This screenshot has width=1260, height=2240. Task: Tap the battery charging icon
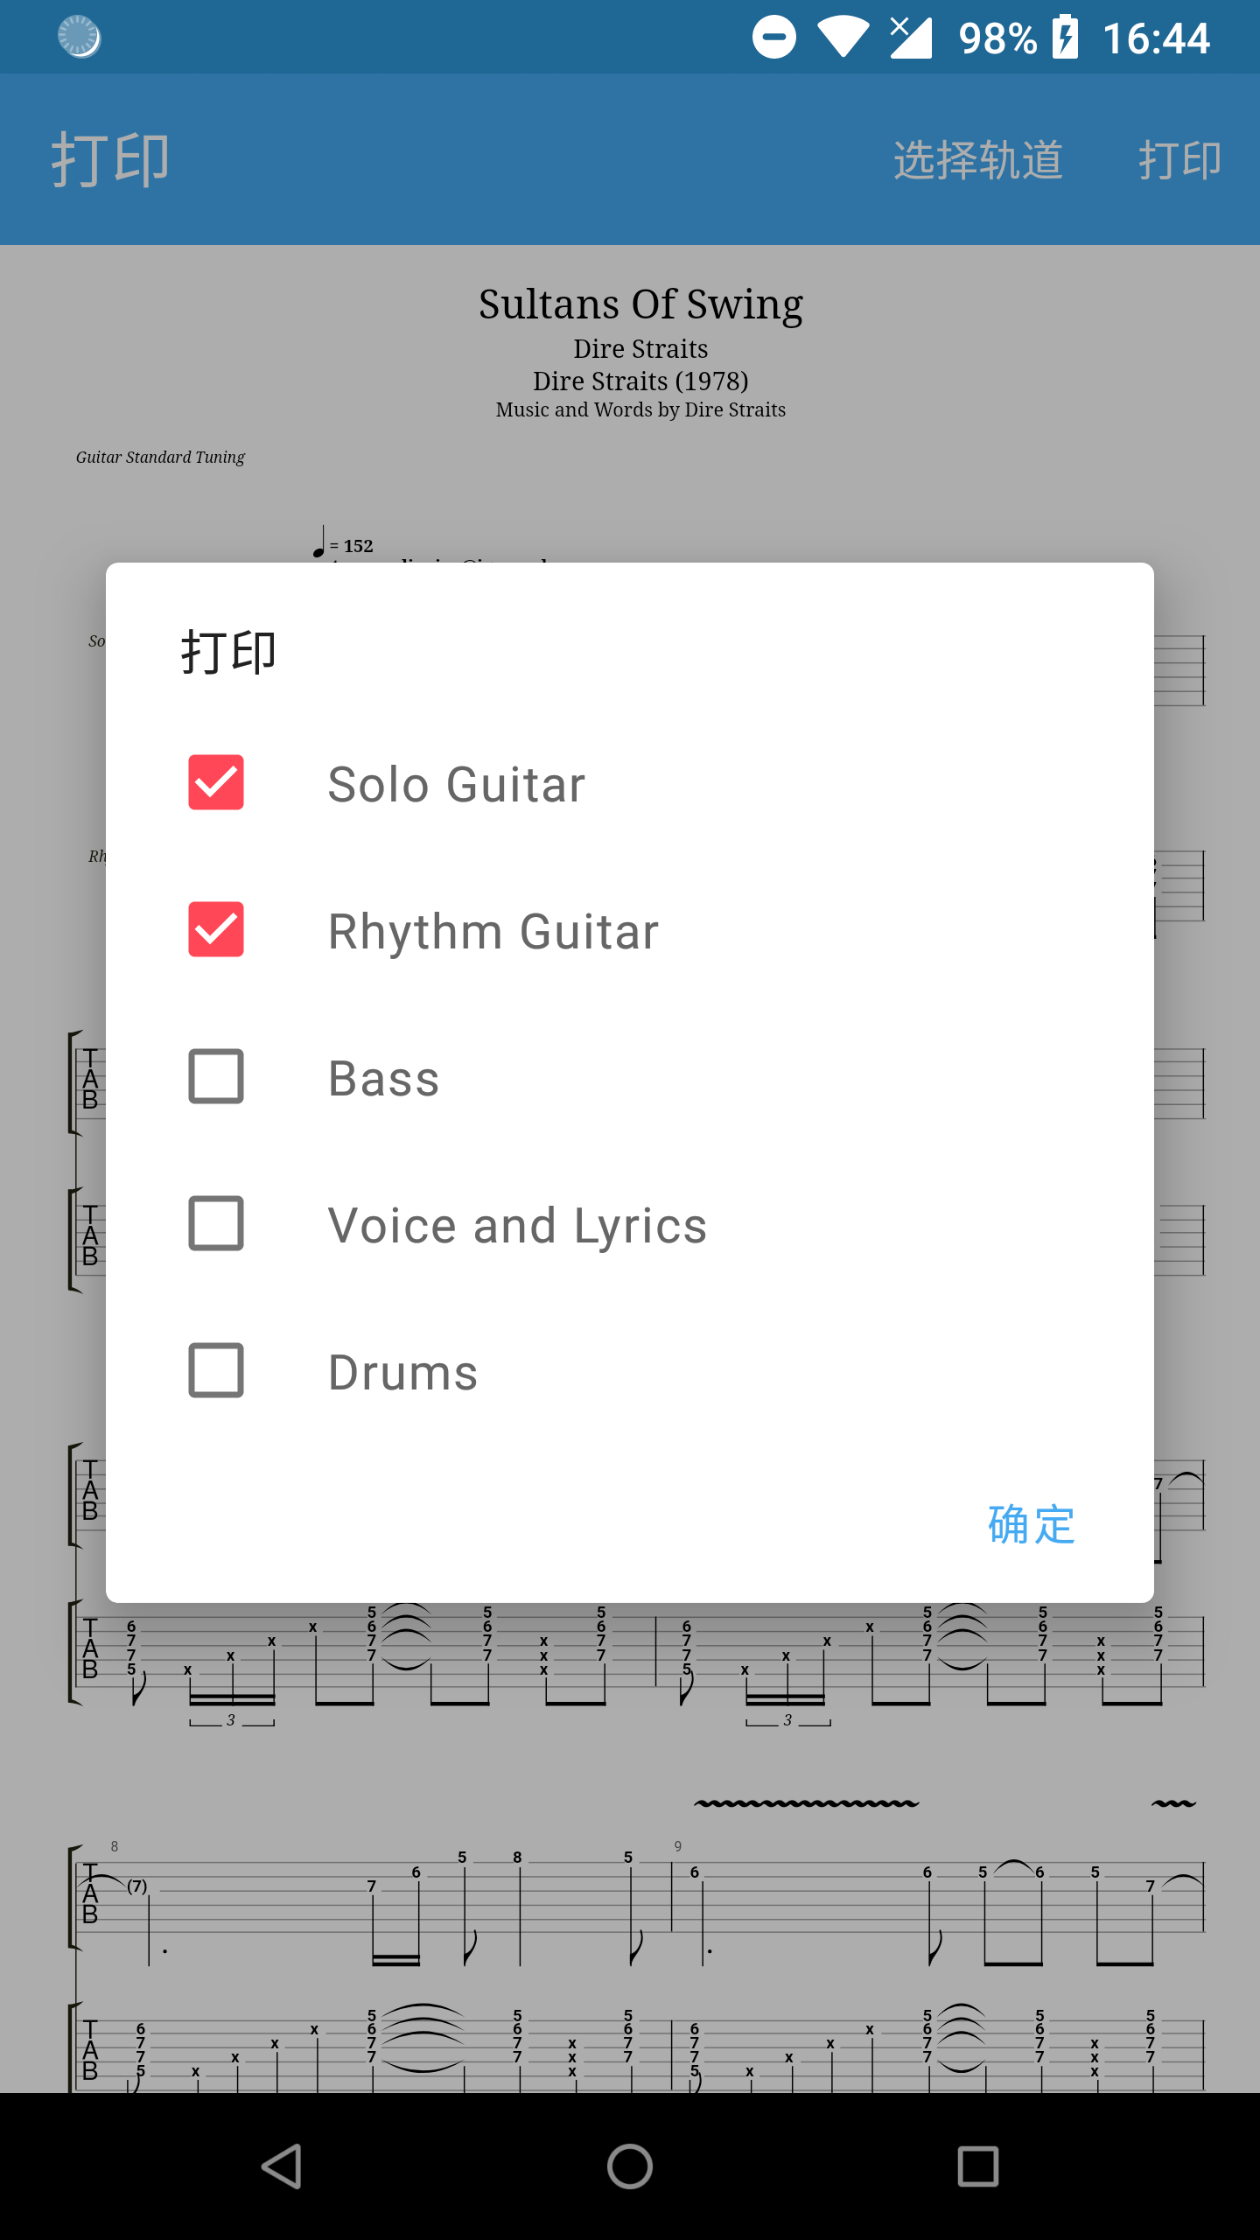(x=1065, y=38)
